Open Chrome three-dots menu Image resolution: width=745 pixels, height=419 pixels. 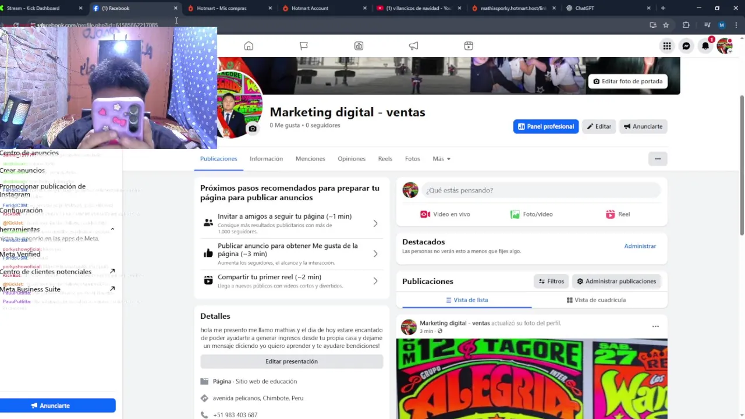click(736, 25)
